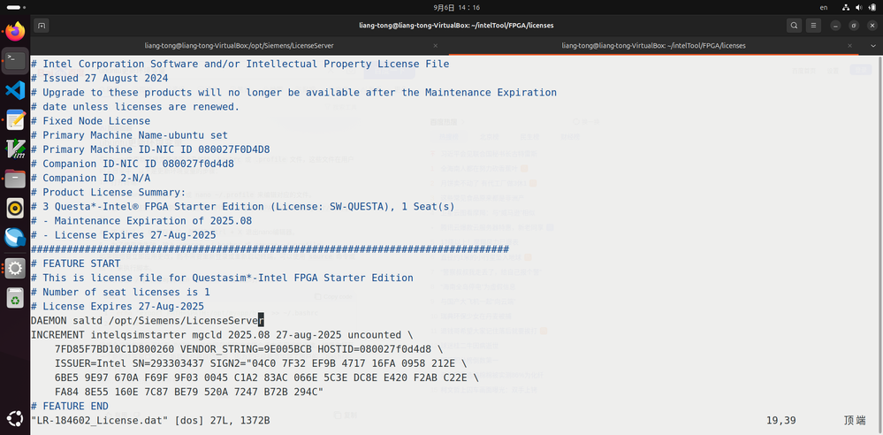Restore down the terminal window
This screenshot has height=435, width=883.
pos(854,26)
